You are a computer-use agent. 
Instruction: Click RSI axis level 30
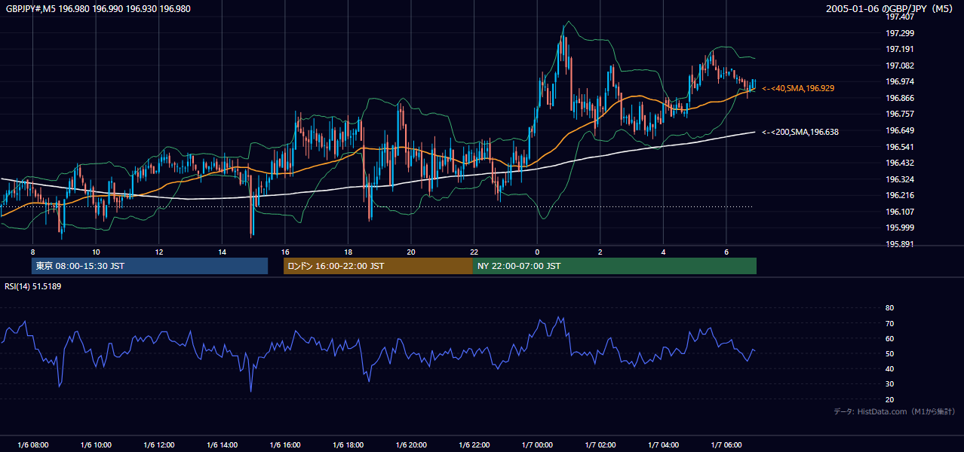click(x=889, y=384)
